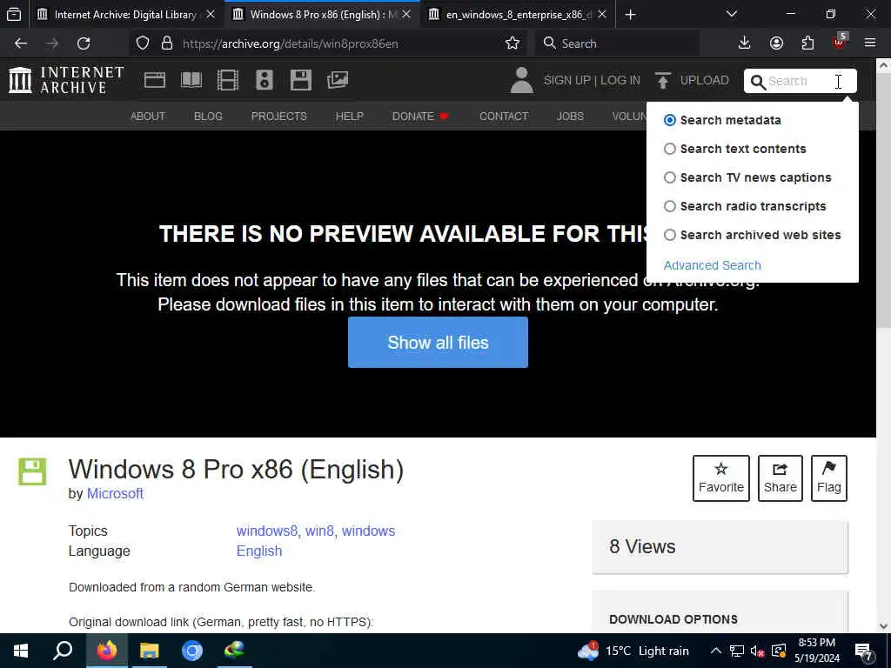This screenshot has width=891, height=668.
Task: Open Windows taskbar search
Action: tap(63, 651)
